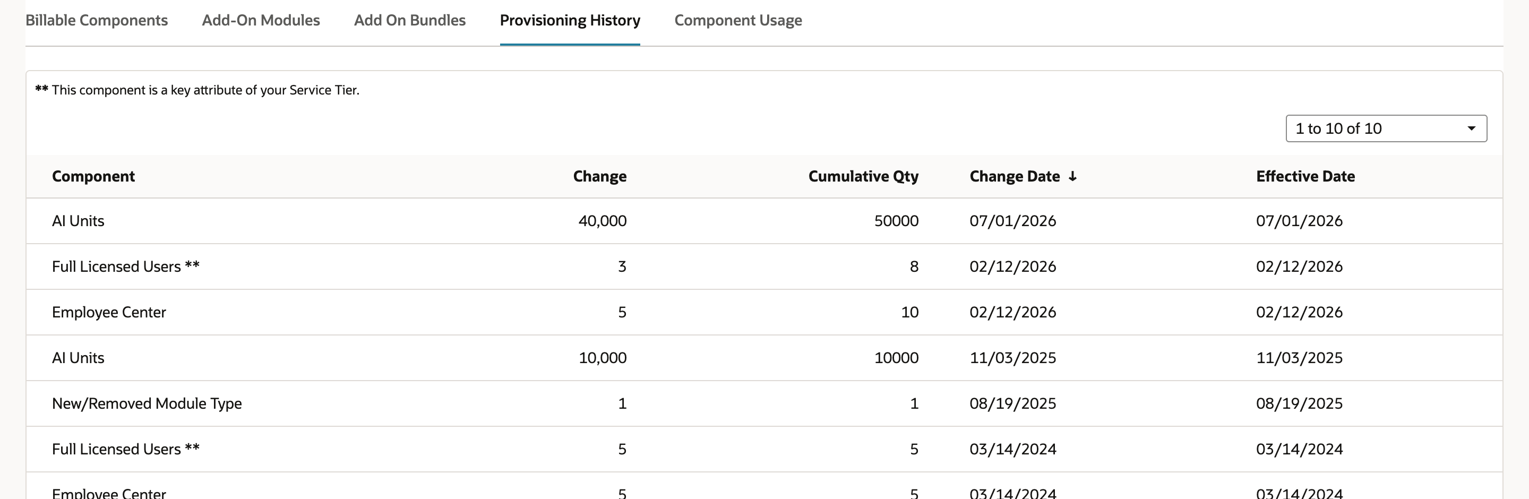Viewport: 1529px width, 499px height.
Task: Click Effective Date "08/19/2025"
Action: tap(1299, 403)
